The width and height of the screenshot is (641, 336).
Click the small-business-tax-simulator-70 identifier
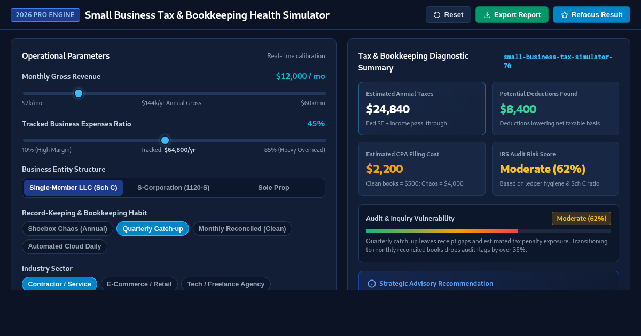558,61
